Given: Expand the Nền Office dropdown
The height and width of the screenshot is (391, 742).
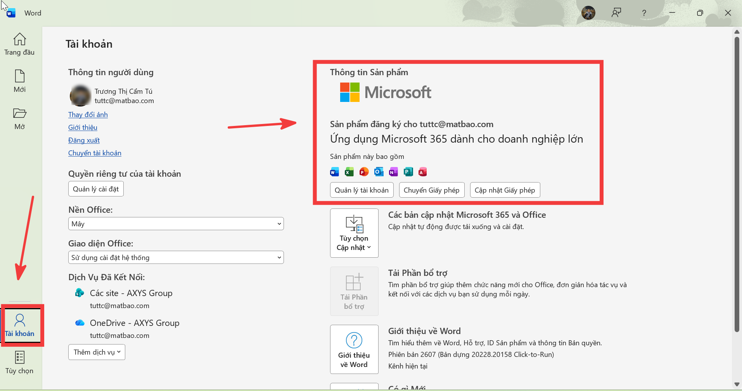Looking at the screenshot, I should (x=176, y=224).
